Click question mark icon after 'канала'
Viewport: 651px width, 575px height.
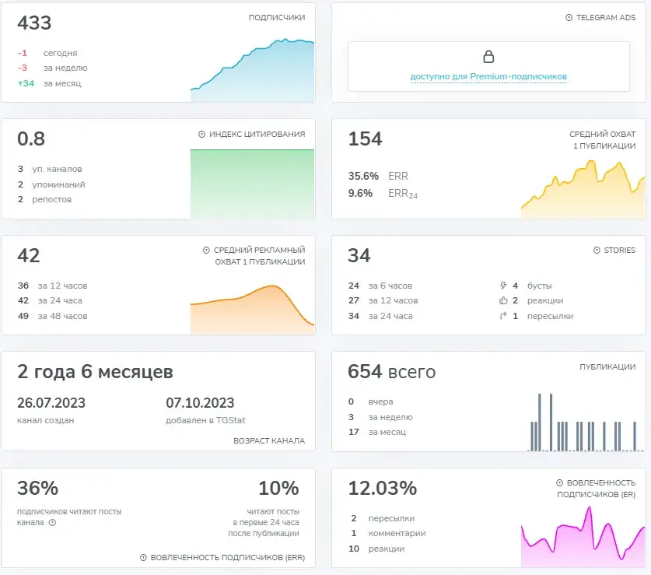click(x=52, y=522)
